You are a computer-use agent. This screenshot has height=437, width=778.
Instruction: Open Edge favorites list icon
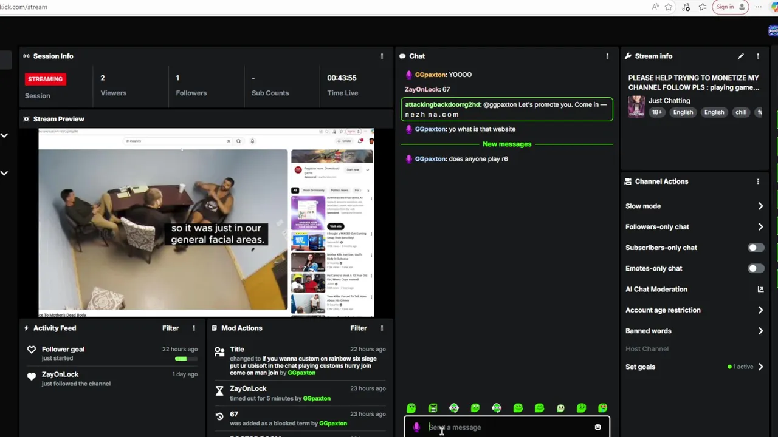coord(703,7)
